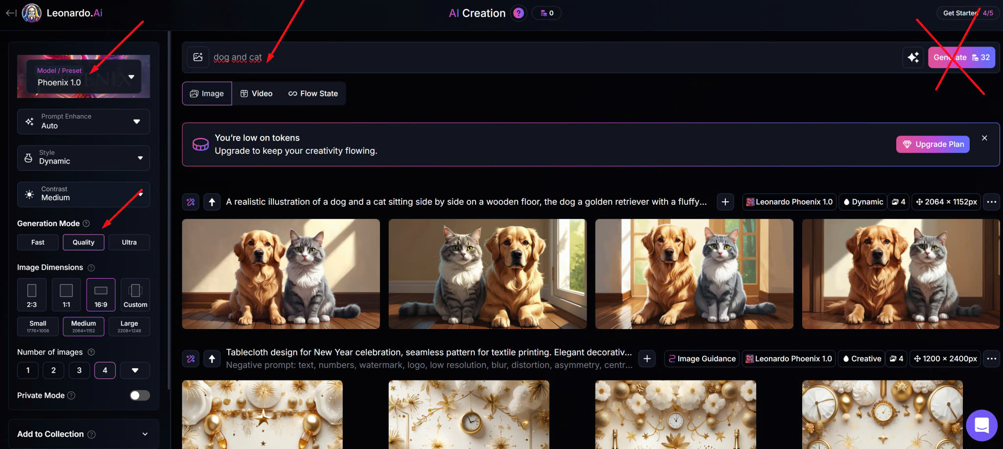Add an image to the prompt via image icon
The width and height of the screenshot is (1003, 449).
(x=198, y=57)
